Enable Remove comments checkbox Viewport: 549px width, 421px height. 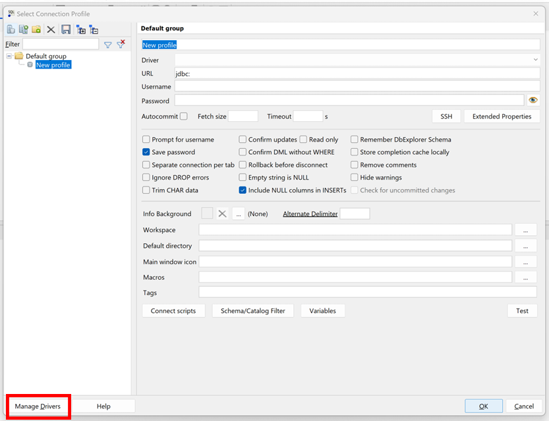tap(355, 165)
